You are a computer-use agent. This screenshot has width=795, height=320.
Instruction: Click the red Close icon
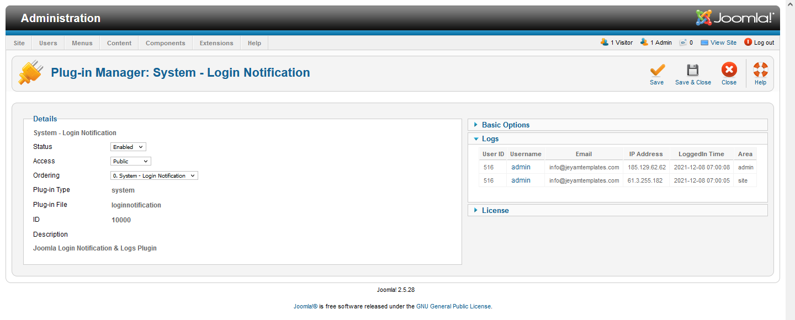pyautogui.click(x=729, y=70)
